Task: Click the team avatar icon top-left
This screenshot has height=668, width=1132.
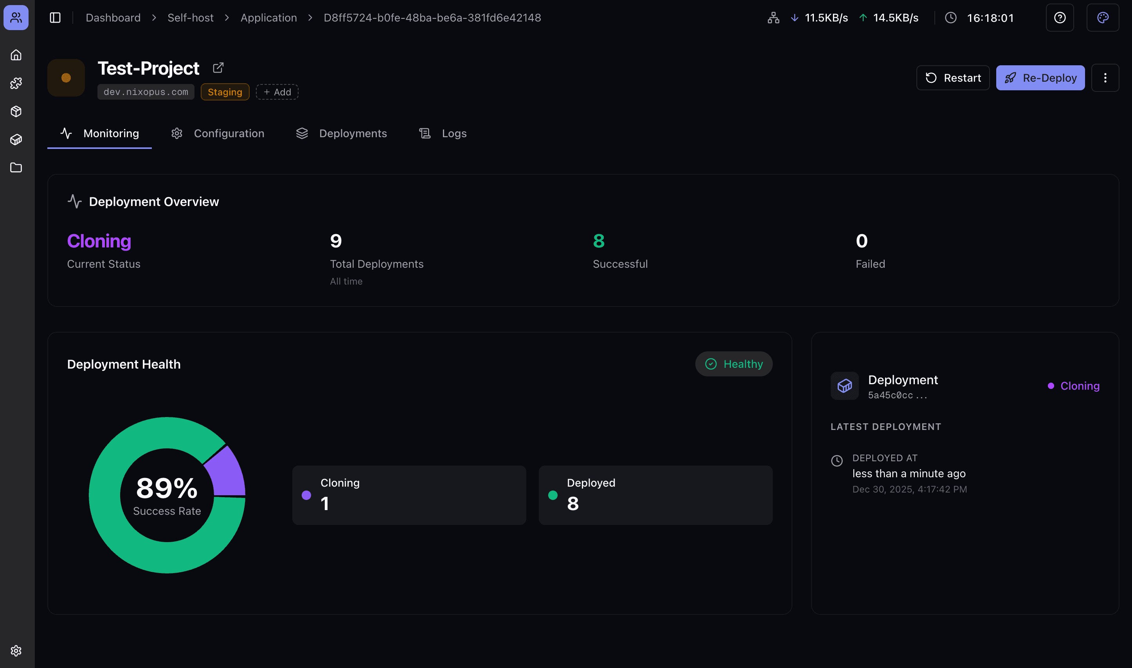Action: (16, 18)
